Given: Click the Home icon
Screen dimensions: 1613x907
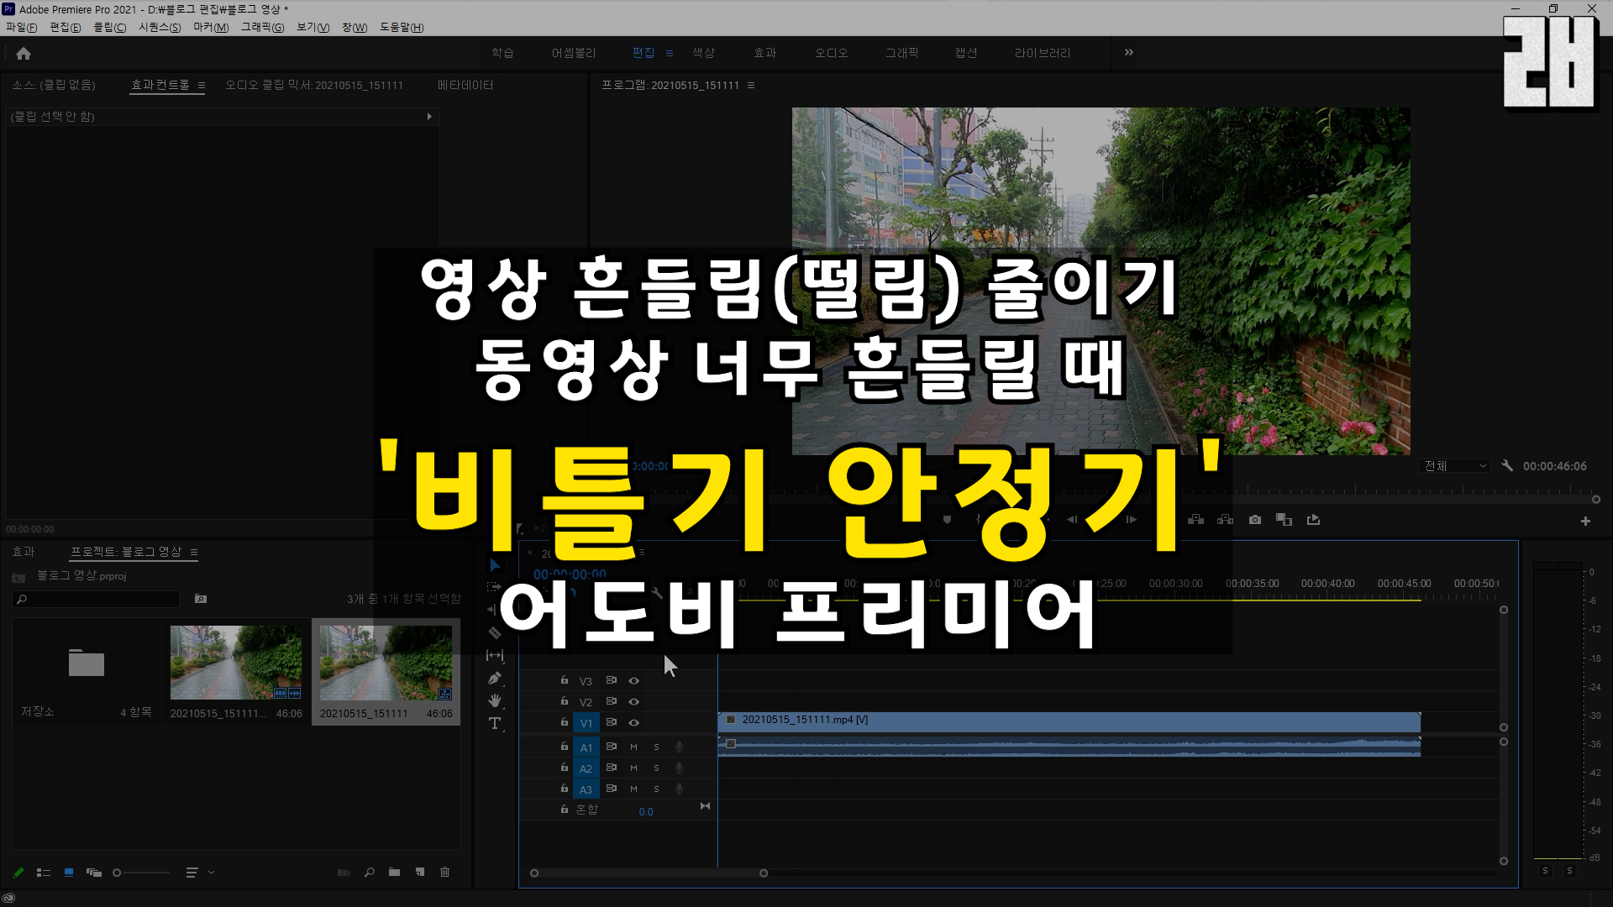Looking at the screenshot, I should (24, 54).
